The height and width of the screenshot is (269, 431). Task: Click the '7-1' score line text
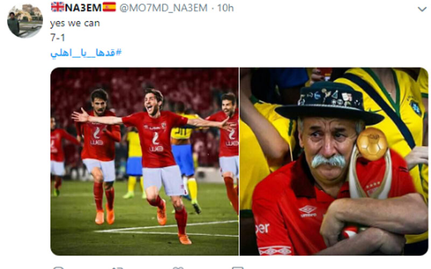tap(58, 37)
